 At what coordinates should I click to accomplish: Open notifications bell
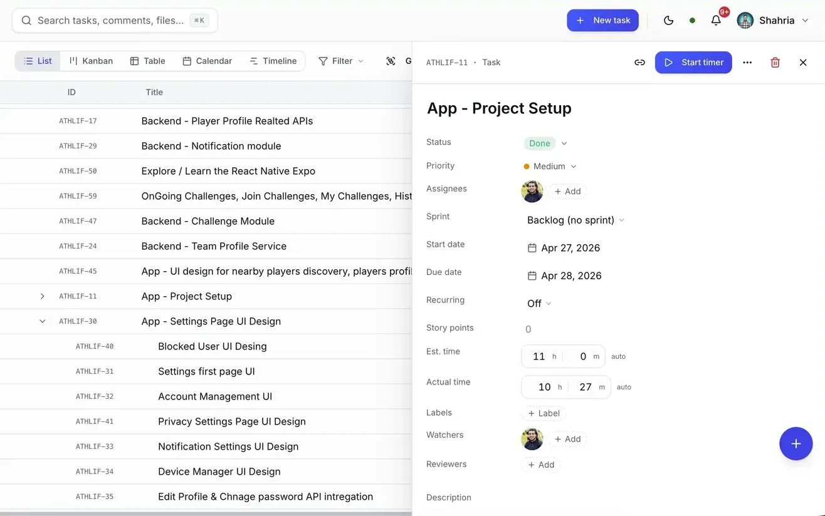tap(716, 21)
